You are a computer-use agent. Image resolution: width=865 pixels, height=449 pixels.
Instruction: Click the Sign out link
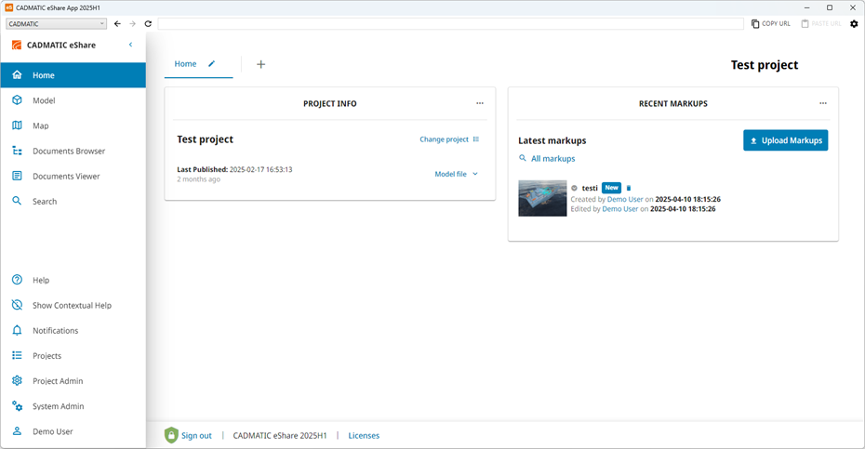(196, 436)
